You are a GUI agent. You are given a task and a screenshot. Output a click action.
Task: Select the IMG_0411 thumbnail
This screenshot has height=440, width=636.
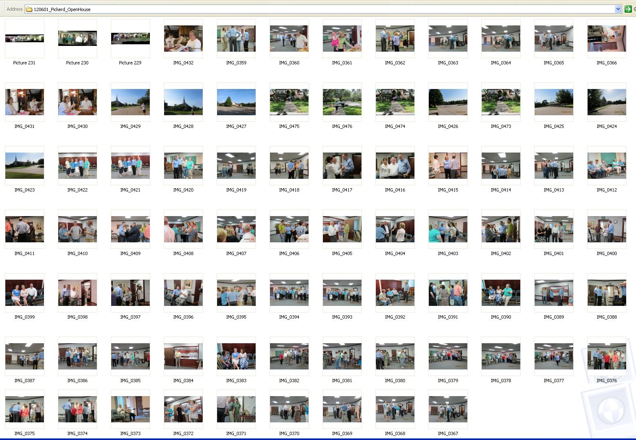(x=25, y=229)
